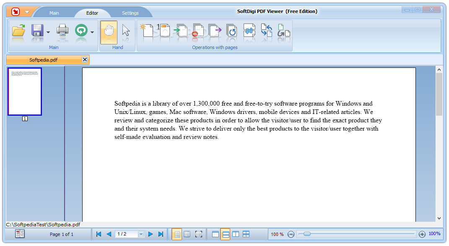Go to the previous page

pyautogui.click(x=109, y=234)
